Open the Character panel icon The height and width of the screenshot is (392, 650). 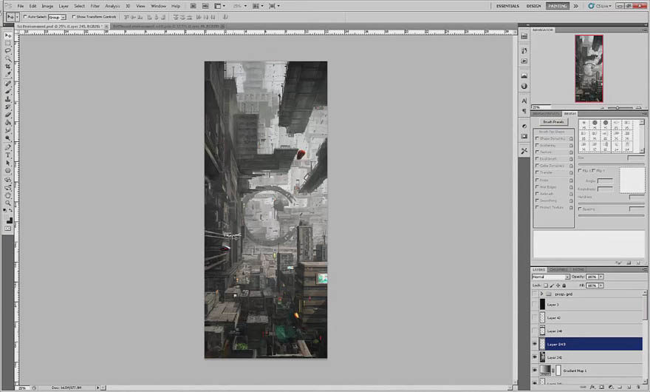[x=524, y=101]
